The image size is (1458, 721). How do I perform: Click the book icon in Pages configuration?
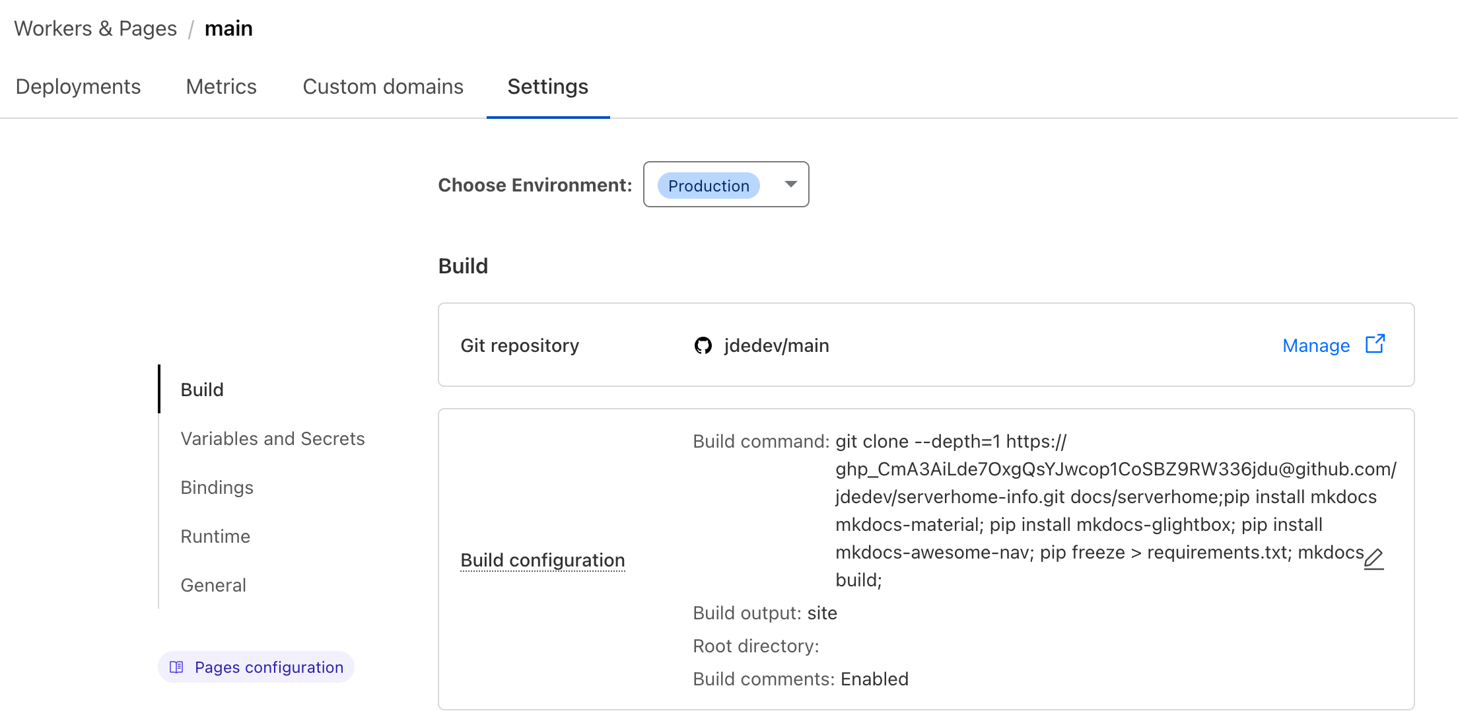tap(176, 667)
